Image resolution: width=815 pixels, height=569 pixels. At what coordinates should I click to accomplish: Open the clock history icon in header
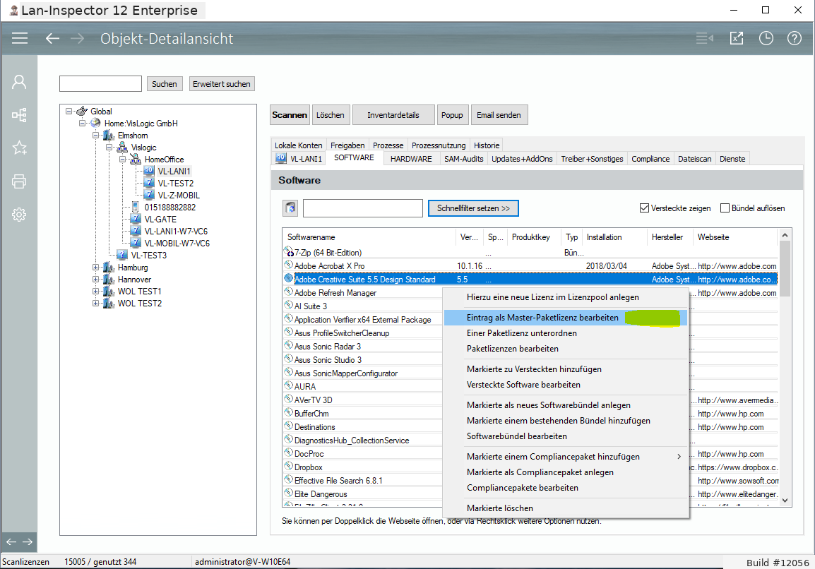[x=766, y=38]
